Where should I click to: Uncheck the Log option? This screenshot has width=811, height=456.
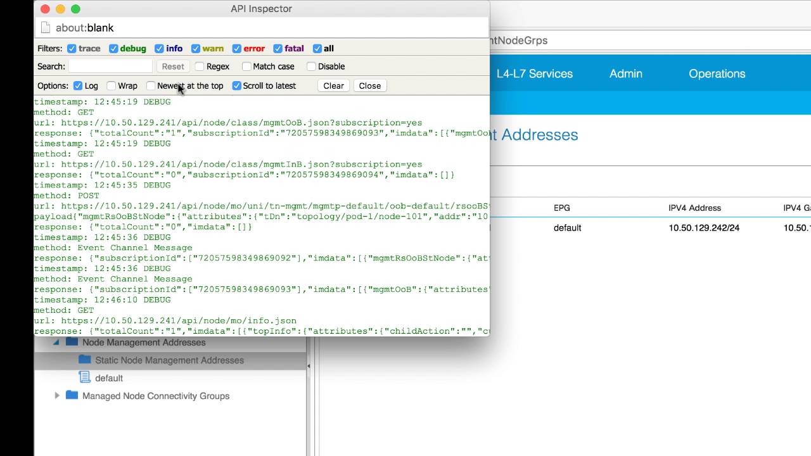[78, 85]
